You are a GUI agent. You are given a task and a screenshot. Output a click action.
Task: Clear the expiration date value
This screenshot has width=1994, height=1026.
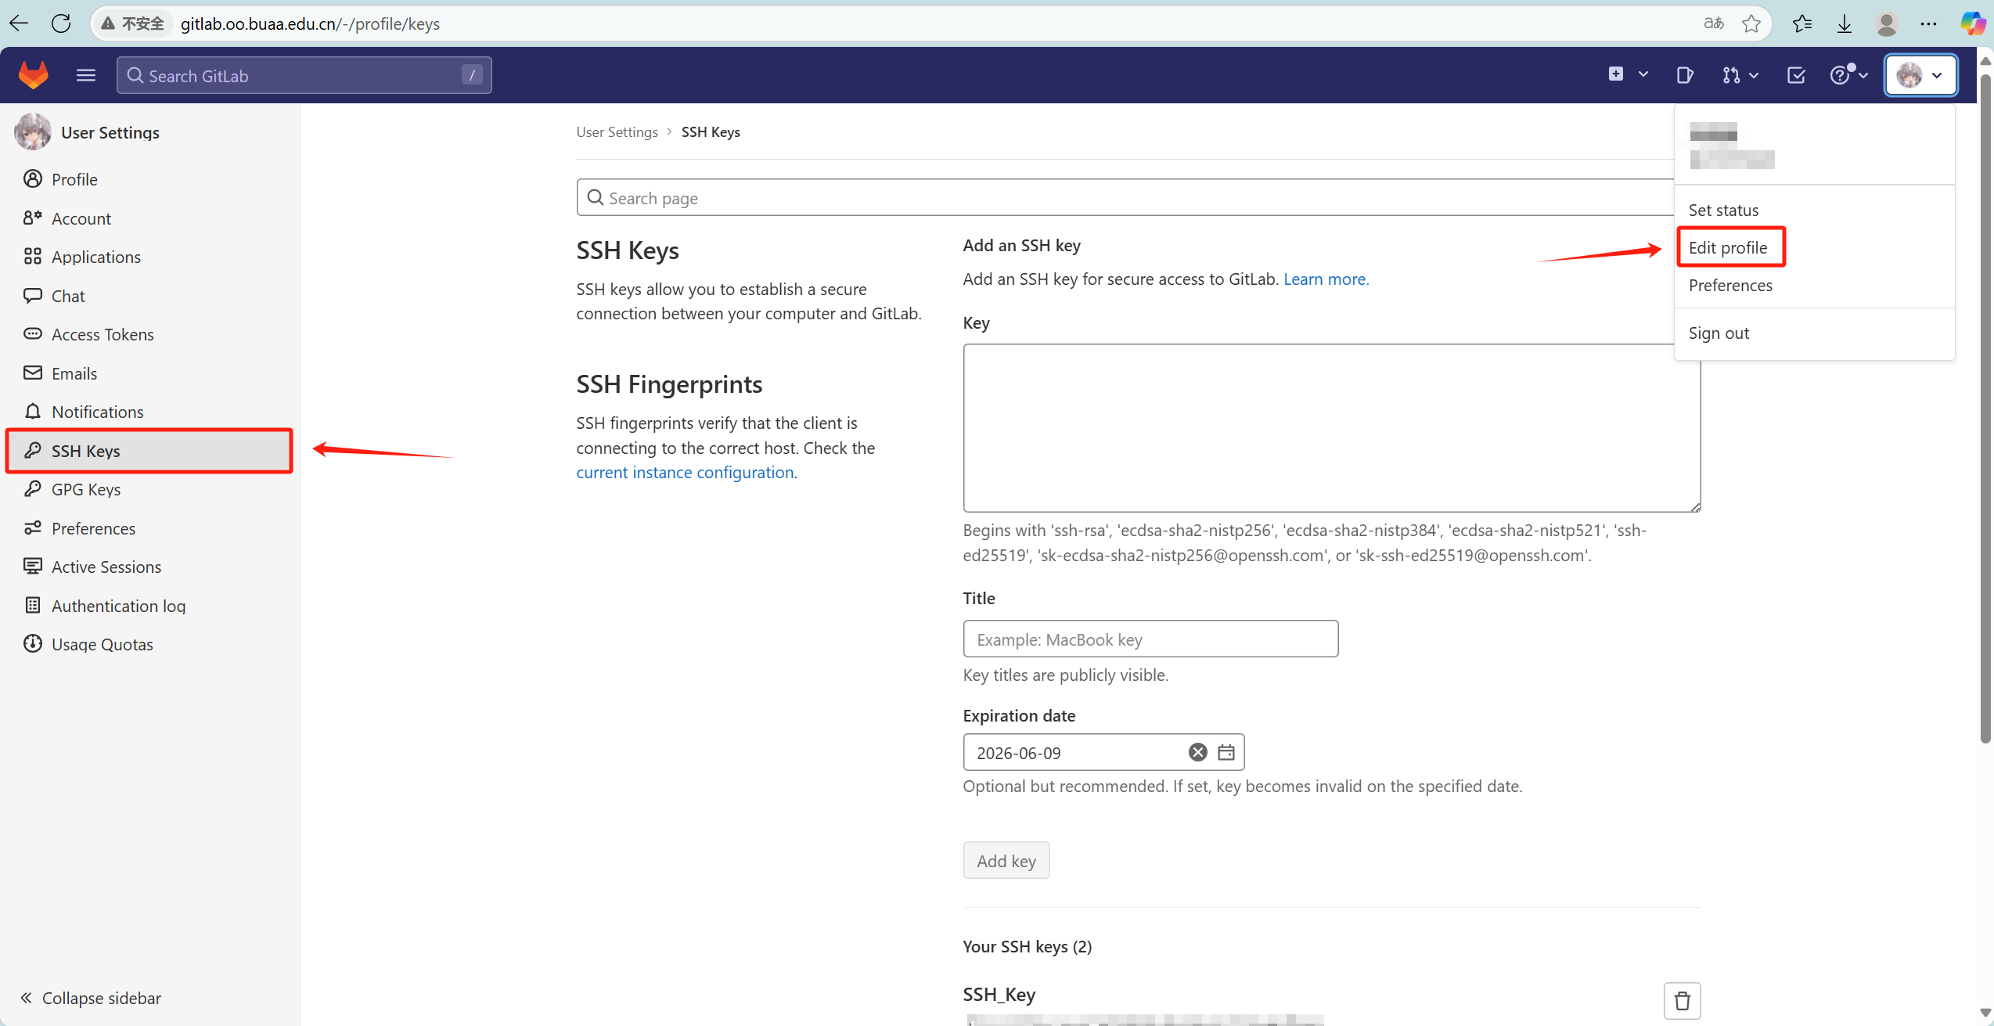(x=1197, y=752)
